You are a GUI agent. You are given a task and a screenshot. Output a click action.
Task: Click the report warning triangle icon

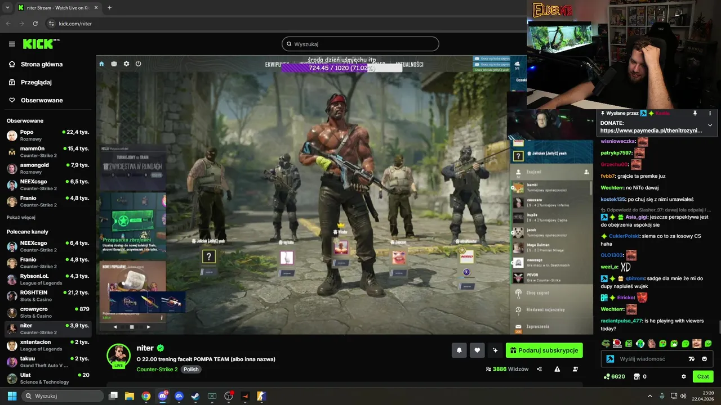pyautogui.click(x=557, y=369)
